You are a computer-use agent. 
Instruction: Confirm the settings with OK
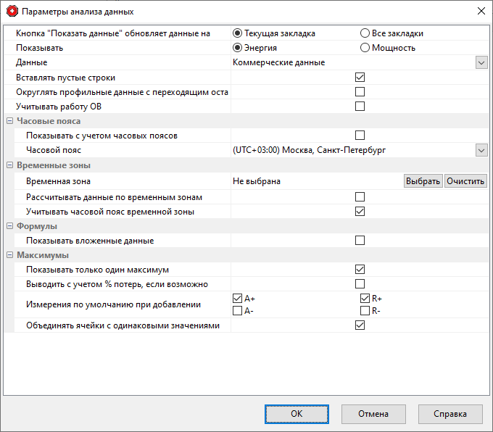point(296,414)
